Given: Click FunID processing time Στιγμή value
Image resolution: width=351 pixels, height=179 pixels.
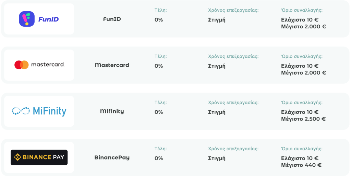Looking at the screenshot, I should pyautogui.click(x=217, y=20).
